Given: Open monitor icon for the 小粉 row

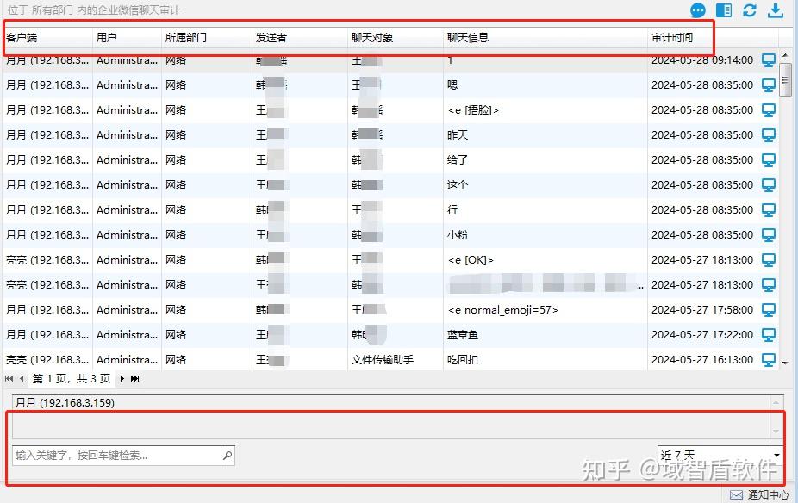Looking at the screenshot, I should click(x=769, y=234).
